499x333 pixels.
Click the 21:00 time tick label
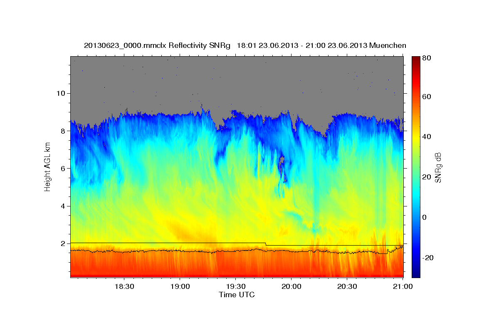403,287
